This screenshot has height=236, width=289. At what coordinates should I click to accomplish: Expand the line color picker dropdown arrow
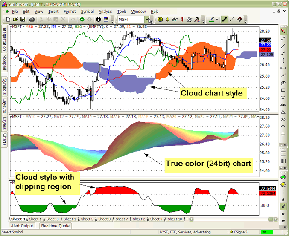tap(217, 20)
